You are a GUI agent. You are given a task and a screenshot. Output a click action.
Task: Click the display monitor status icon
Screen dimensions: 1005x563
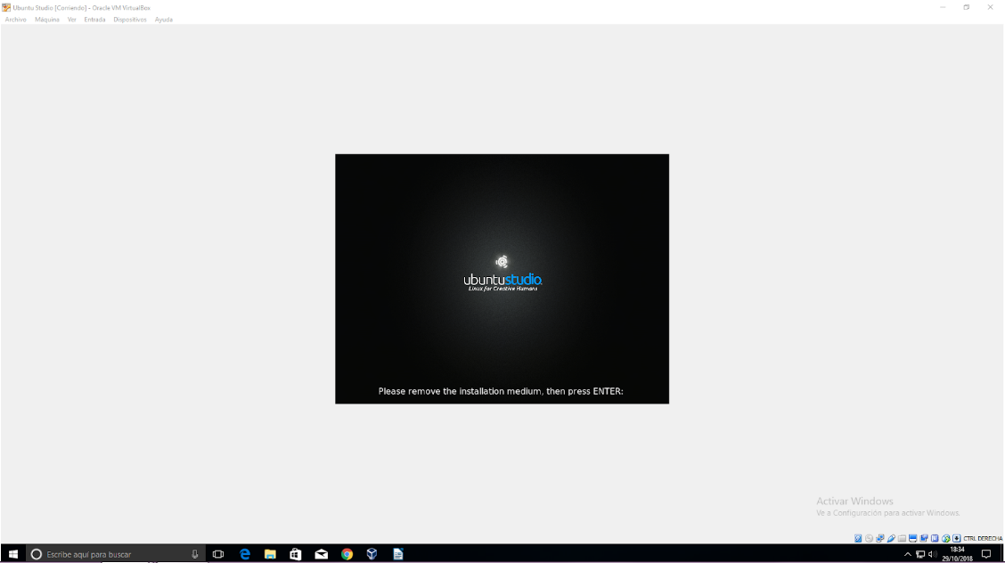(x=912, y=538)
